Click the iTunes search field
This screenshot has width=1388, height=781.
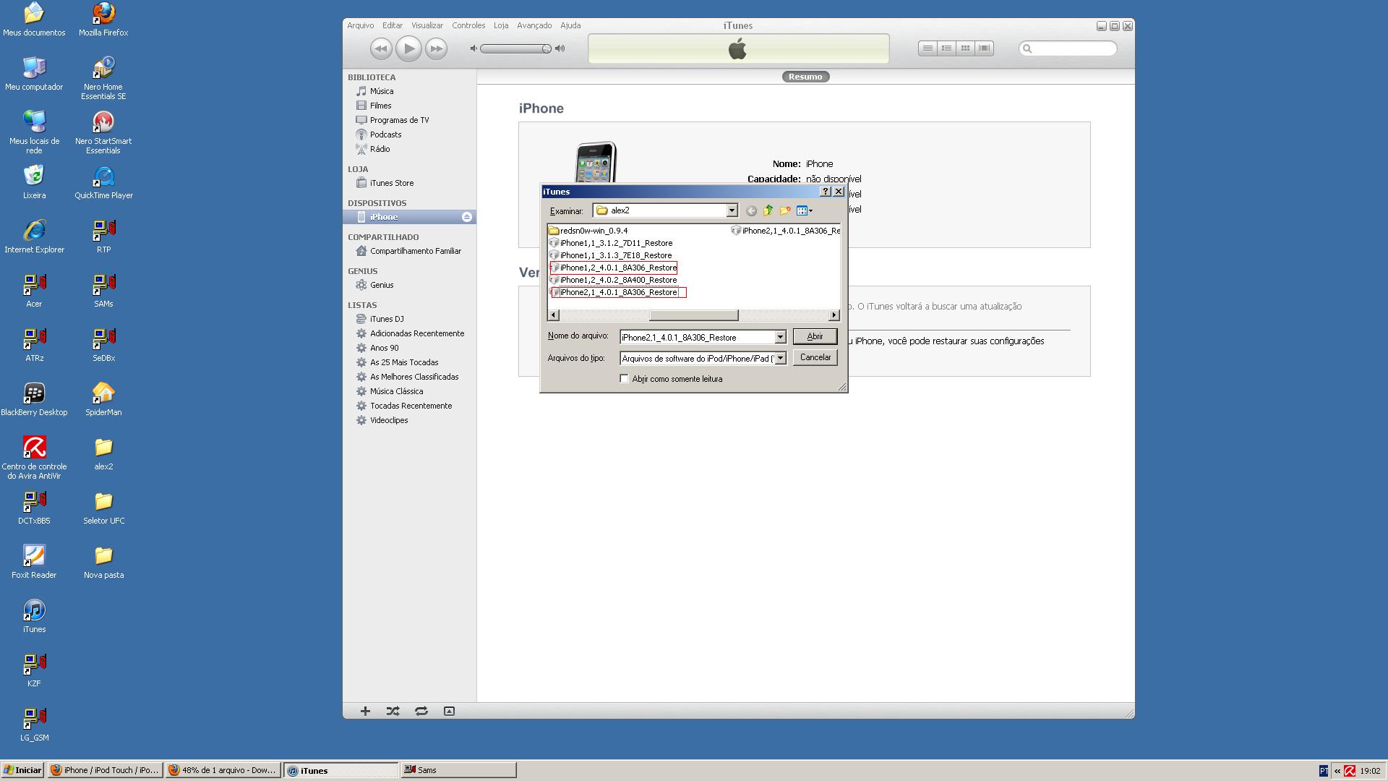(1068, 48)
